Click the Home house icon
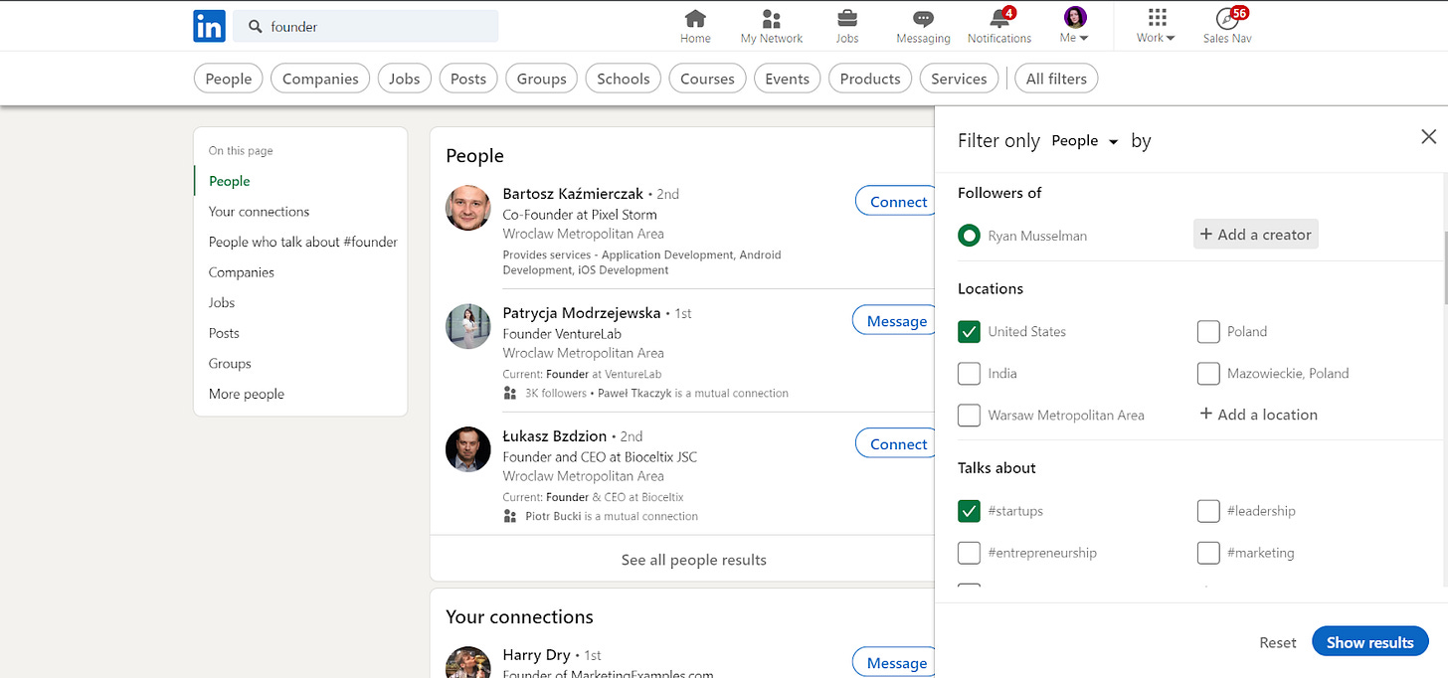 pyautogui.click(x=695, y=19)
